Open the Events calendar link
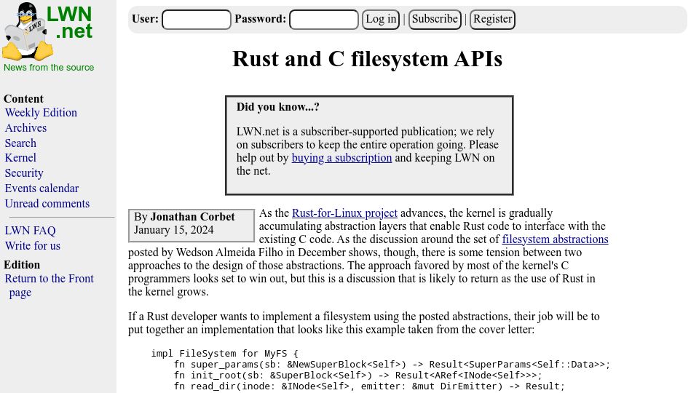Image resolution: width=699 pixels, height=393 pixels. (x=42, y=188)
